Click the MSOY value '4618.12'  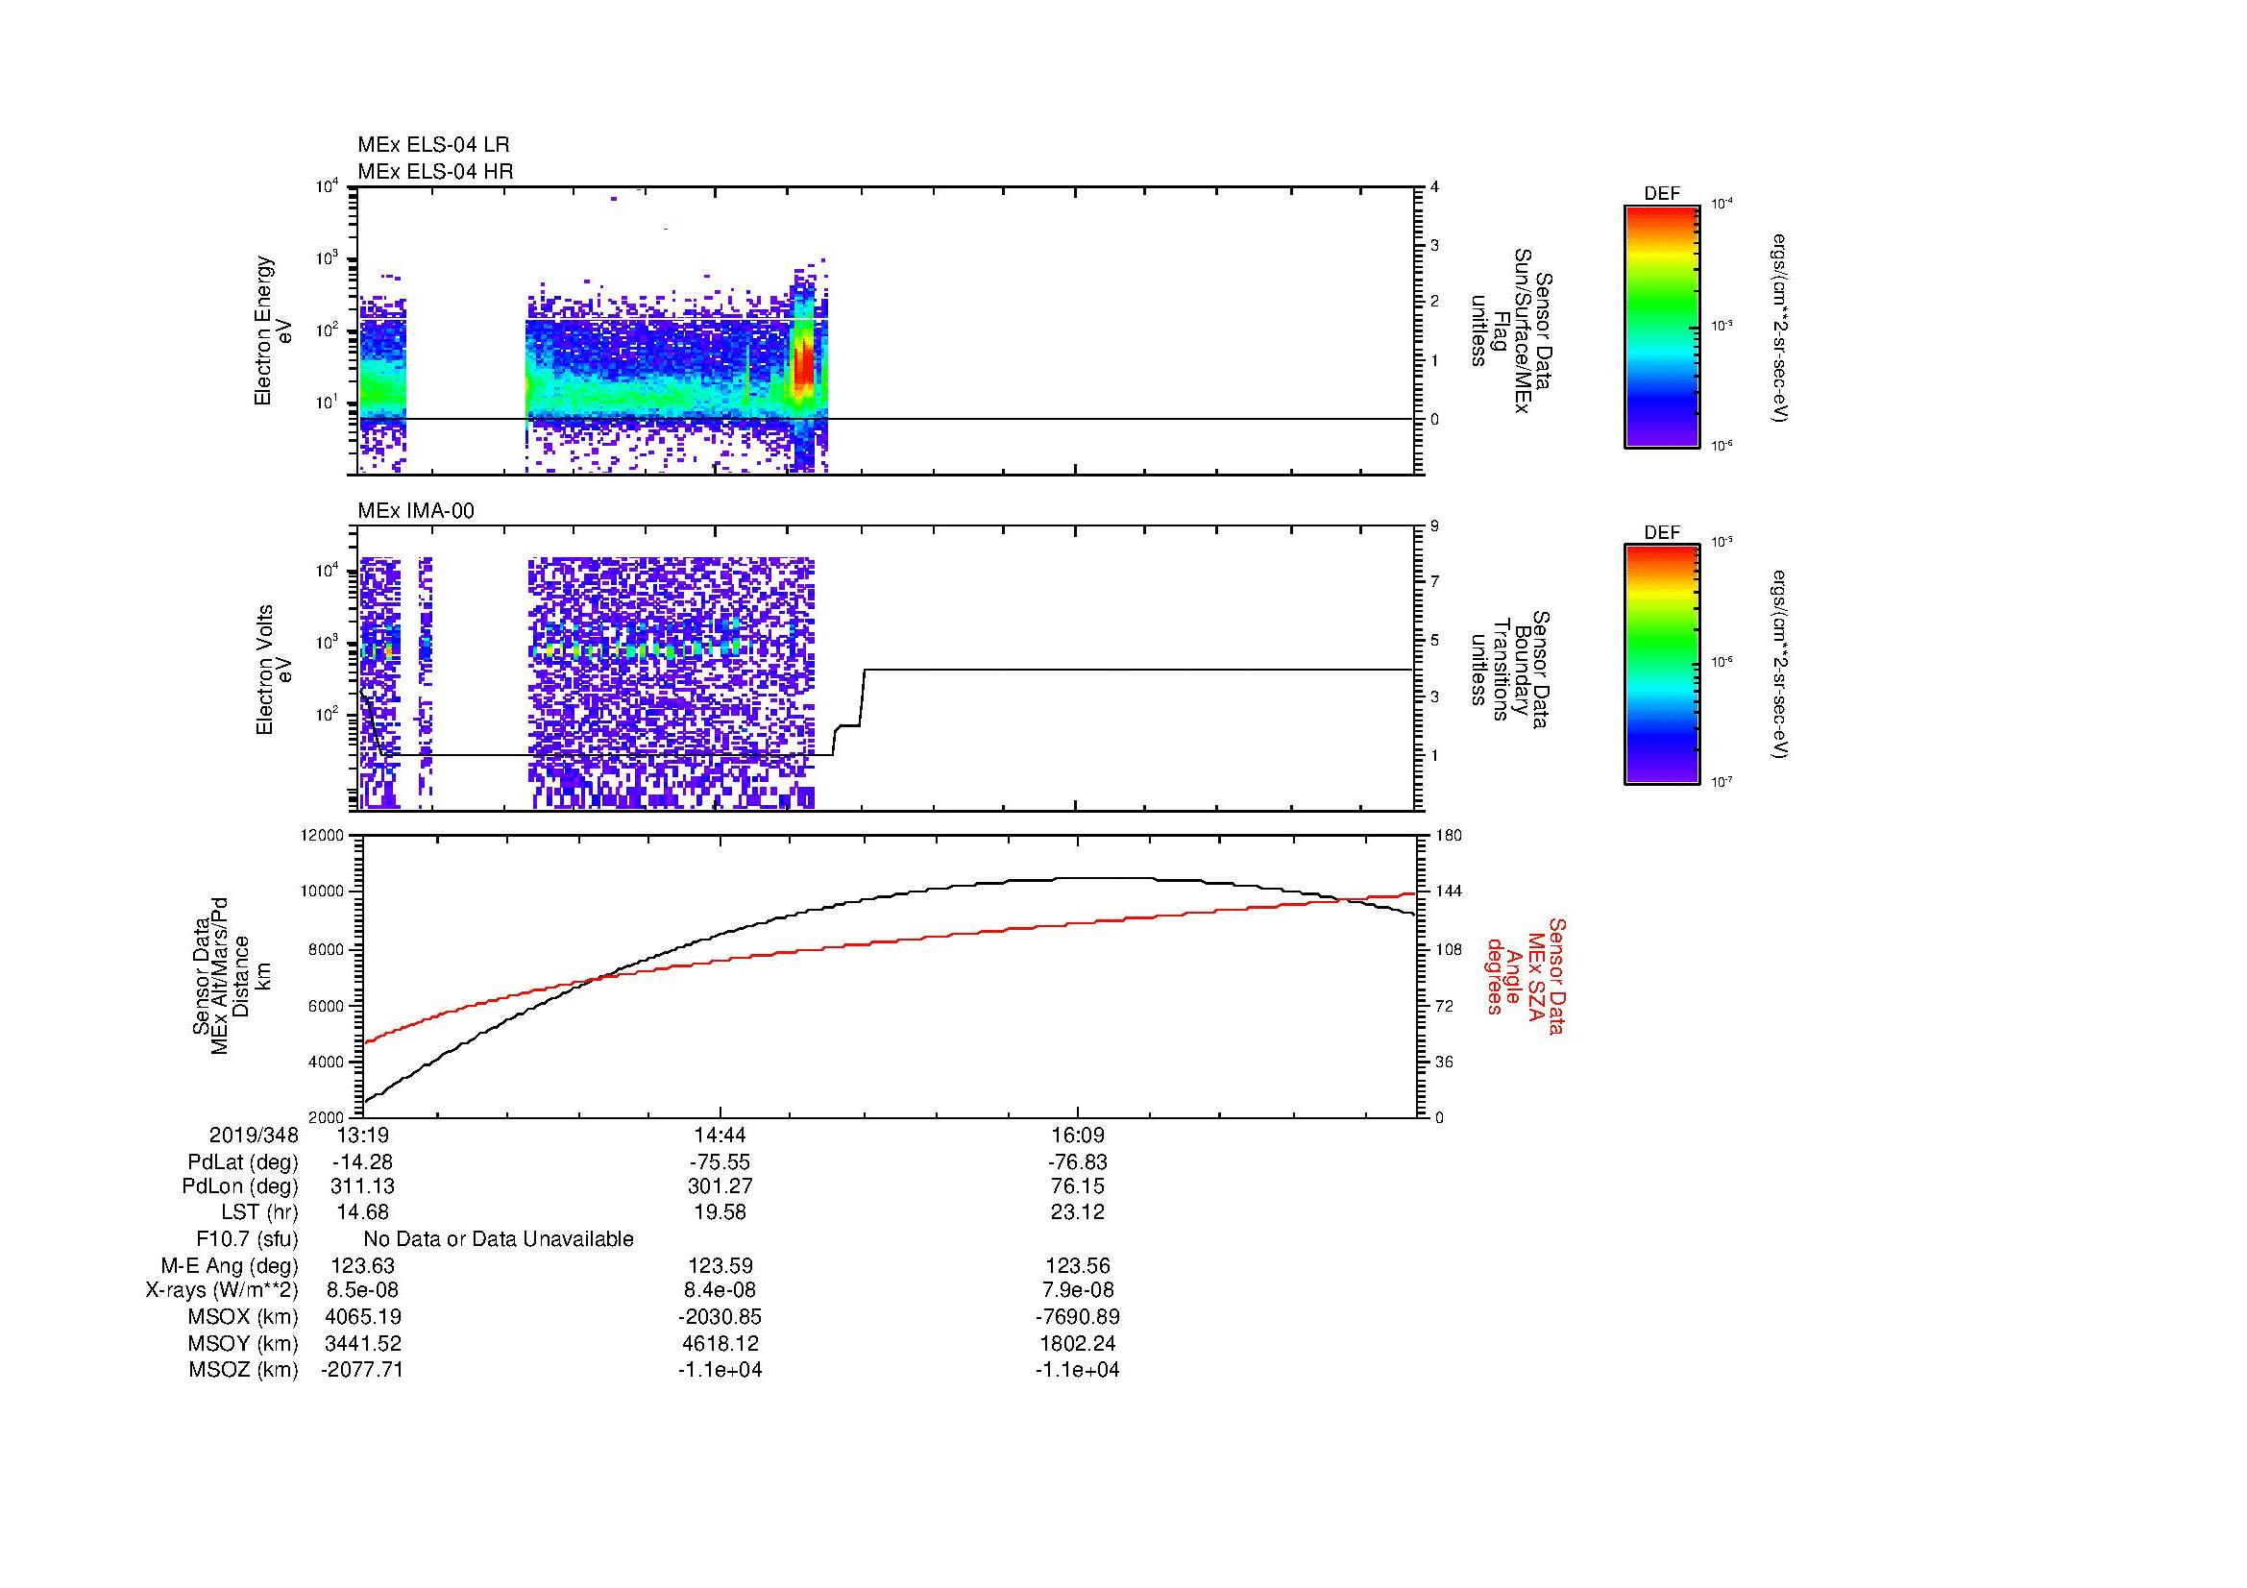coord(720,1343)
